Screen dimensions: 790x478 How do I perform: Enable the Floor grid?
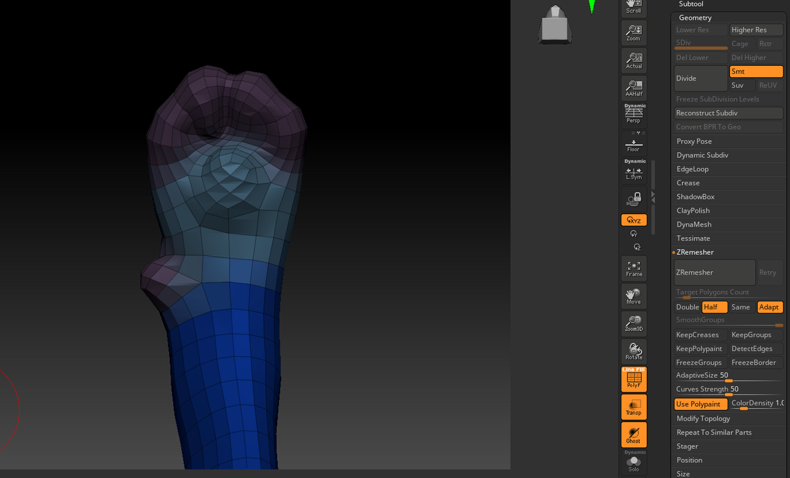click(633, 142)
